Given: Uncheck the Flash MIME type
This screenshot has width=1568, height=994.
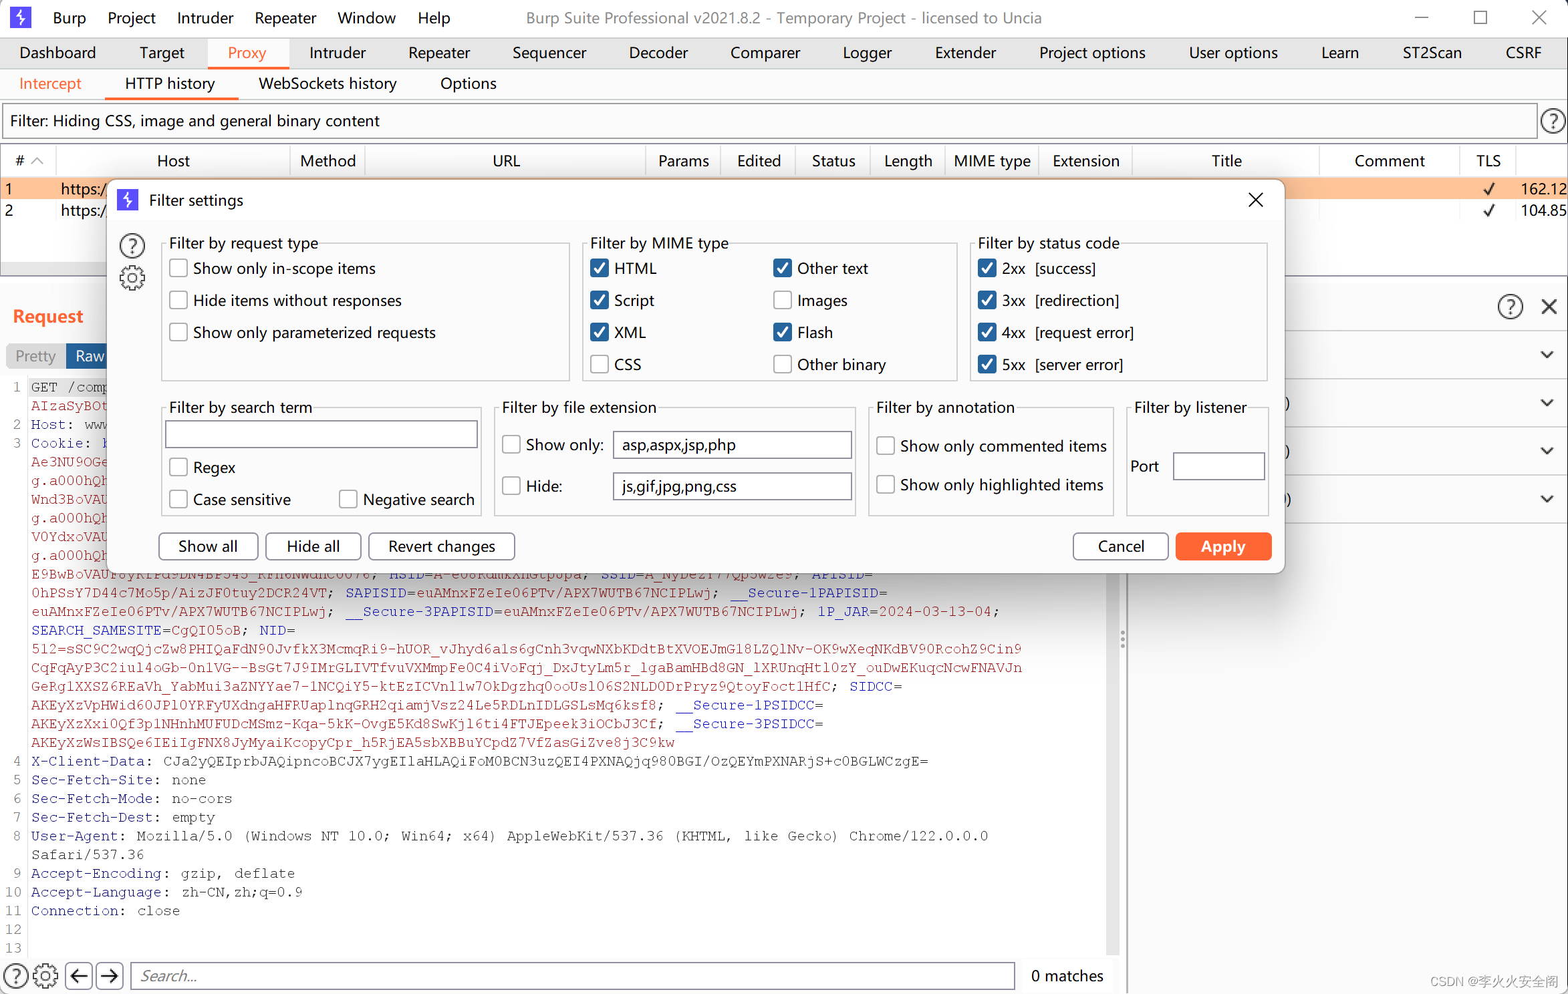Looking at the screenshot, I should pos(783,333).
